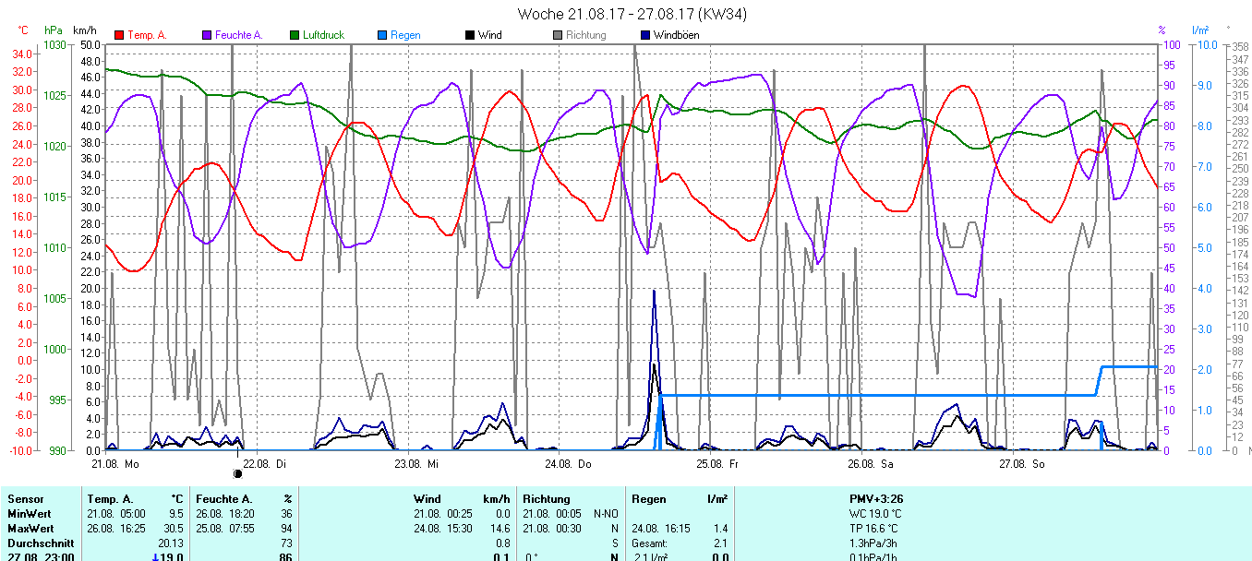Click the hPa axis unit label
Image resolution: width=1252 pixels, height=561 pixels.
54,30
